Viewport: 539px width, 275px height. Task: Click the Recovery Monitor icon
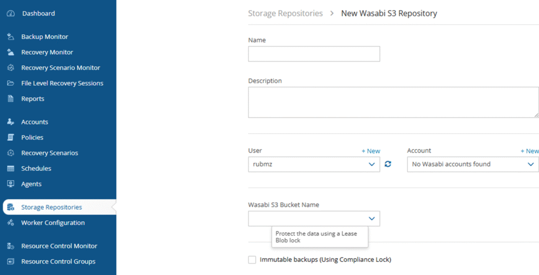pyautogui.click(x=11, y=53)
